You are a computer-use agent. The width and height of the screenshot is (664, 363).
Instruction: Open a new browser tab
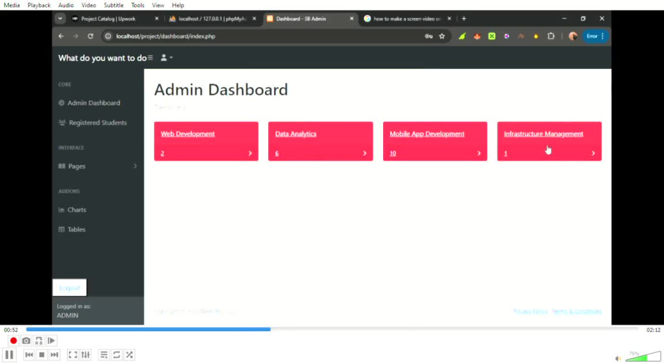(463, 19)
